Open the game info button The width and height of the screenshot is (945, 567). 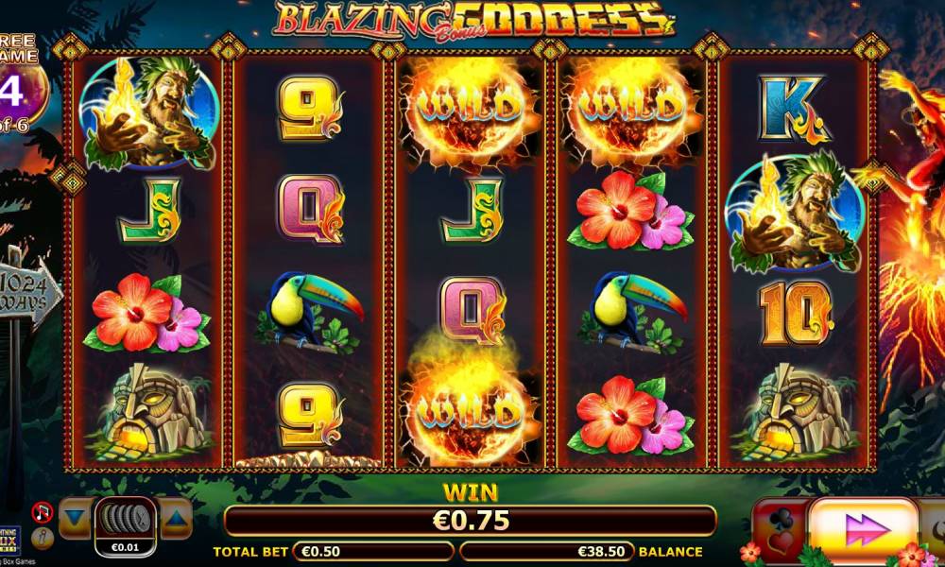(43, 538)
